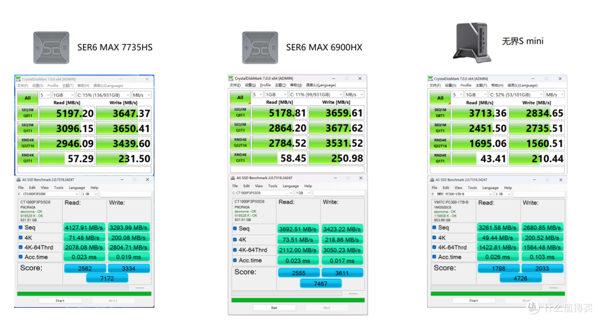Open View menu in 无界S mini AS SSD Benchmark
Image resolution: width=598 pixels, height=320 pixels.
point(458,188)
